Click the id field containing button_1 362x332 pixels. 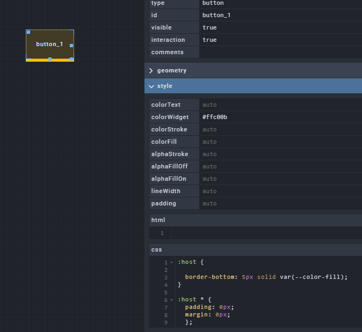(279, 15)
